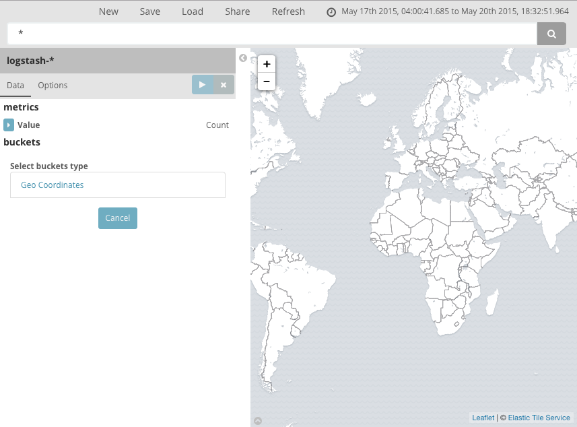Switch to the Options tab
This screenshot has height=427, width=577.
tap(54, 85)
